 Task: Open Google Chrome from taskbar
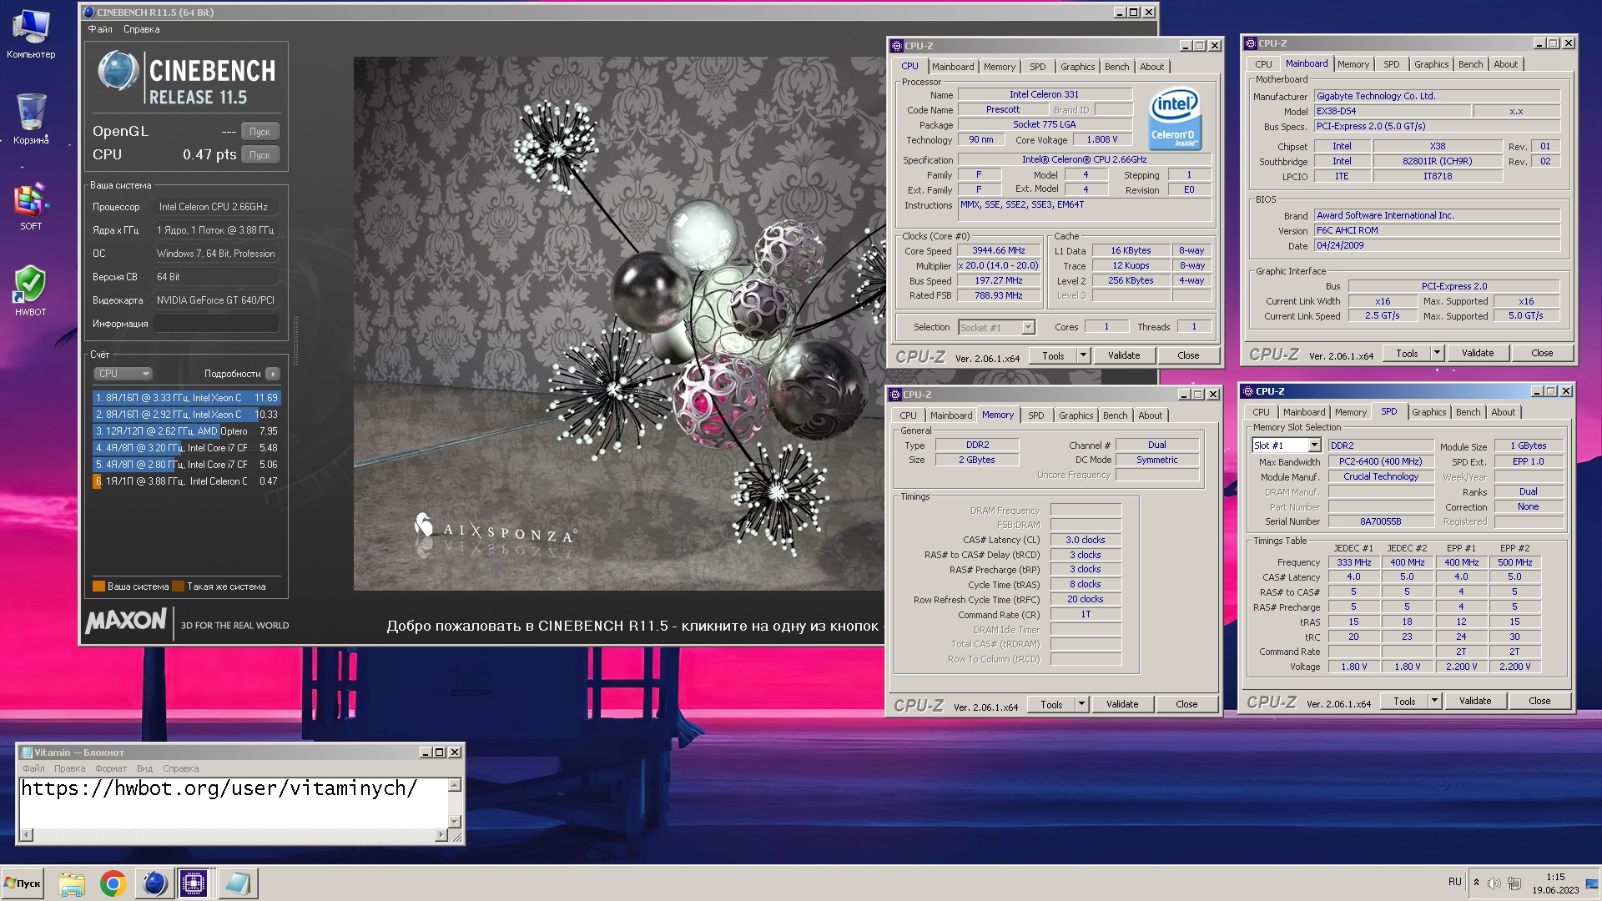click(x=113, y=883)
